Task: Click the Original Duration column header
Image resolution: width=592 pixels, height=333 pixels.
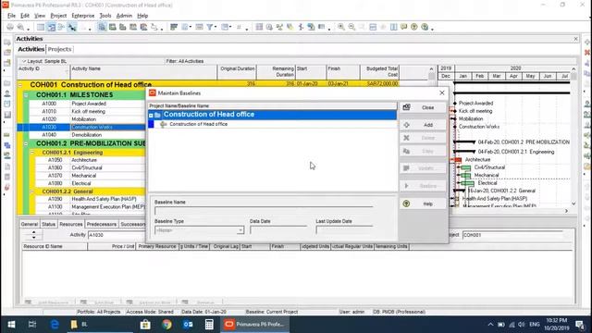Action: pos(237,72)
